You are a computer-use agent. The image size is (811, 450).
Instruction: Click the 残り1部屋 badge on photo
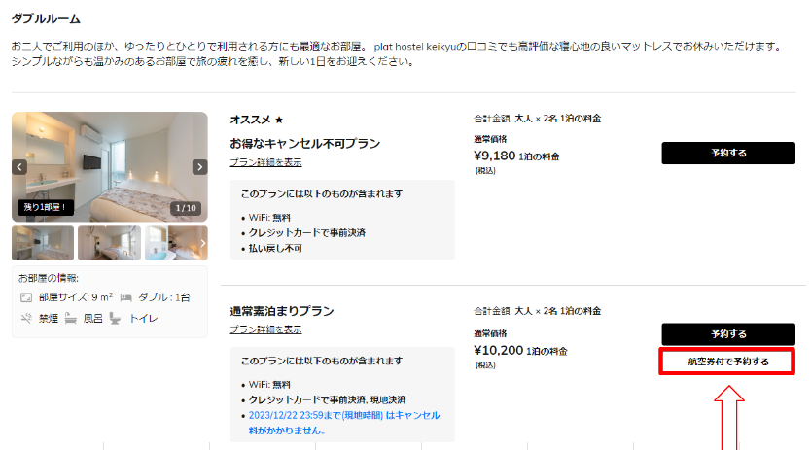45,207
